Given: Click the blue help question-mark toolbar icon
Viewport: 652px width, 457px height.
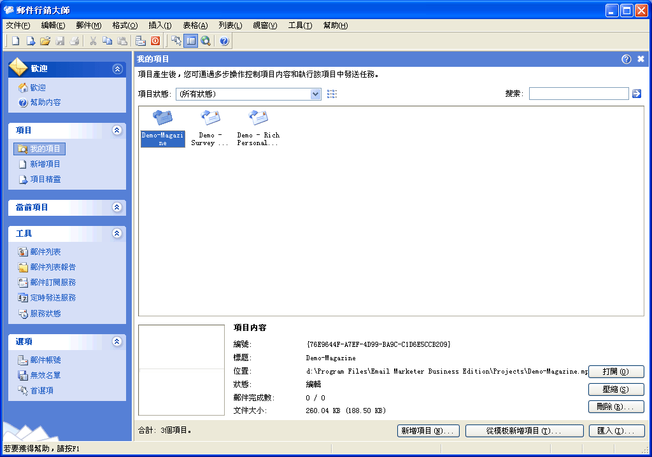Looking at the screenshot, I should (224, 41).
